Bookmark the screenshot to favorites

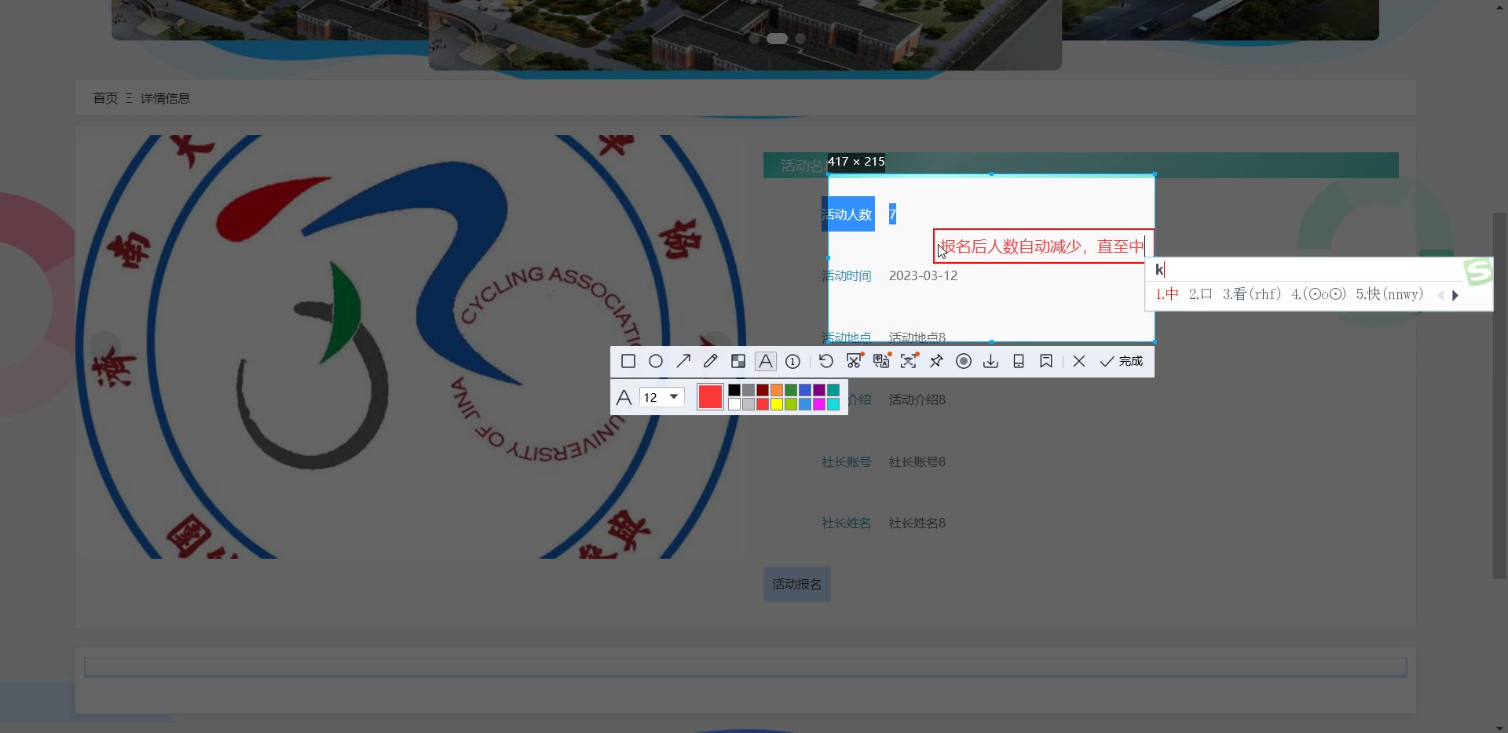[x=1046, y=361]
